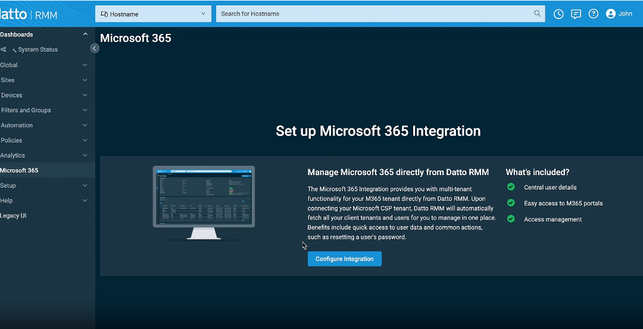Click the System Status icon
Image resolution: width=643 pixels, height=329 pixels.
4,49
